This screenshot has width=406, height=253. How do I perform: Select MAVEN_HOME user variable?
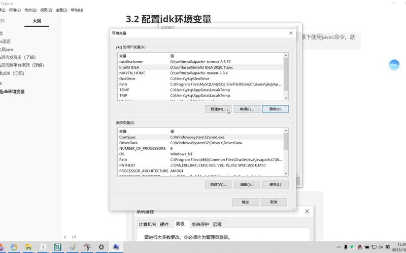click(x=200, y=73)
